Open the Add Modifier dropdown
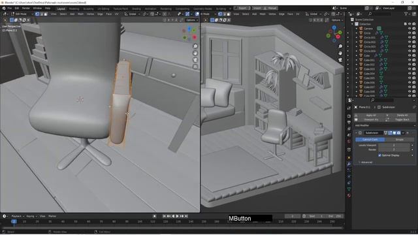This screenshot has height=235, width=418. point(385,125)
